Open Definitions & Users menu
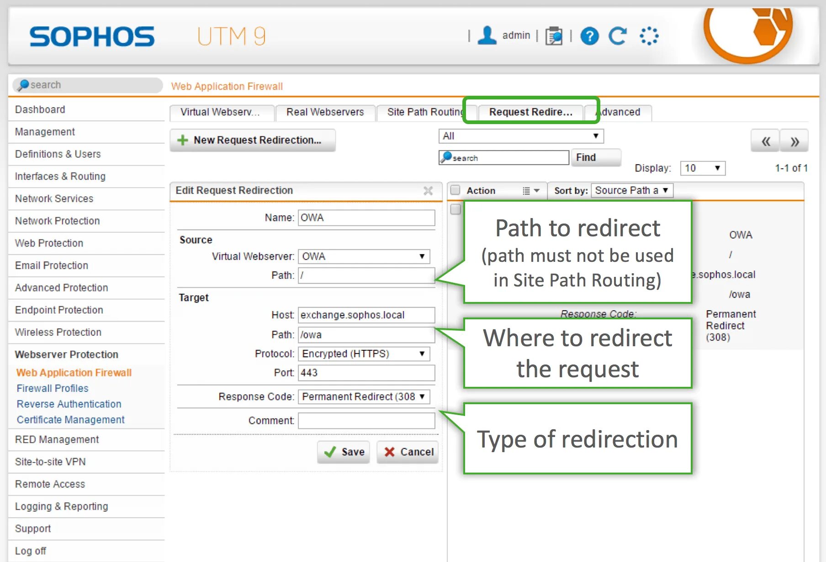826x562 pixels. 86,154
